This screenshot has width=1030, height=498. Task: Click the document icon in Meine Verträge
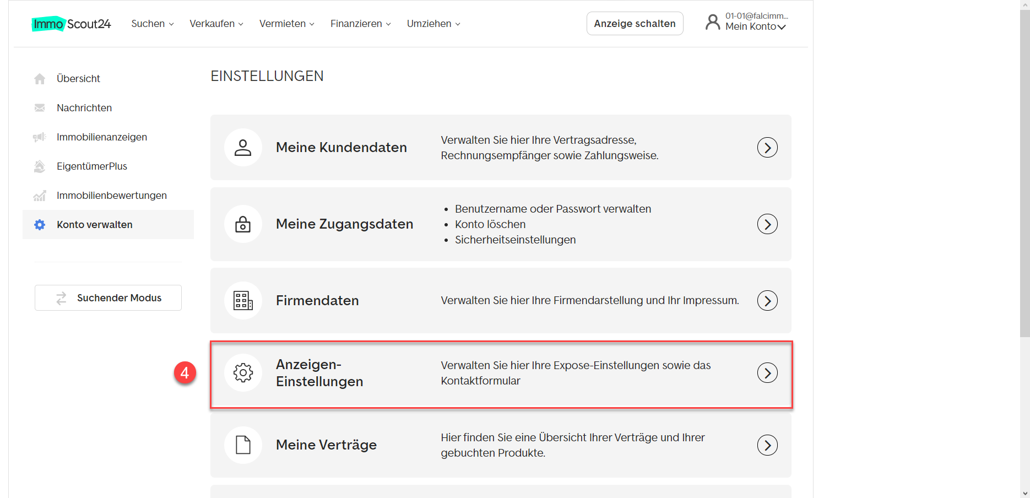pos(243,445)
